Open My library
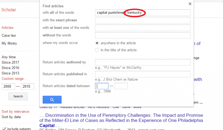The width and height of the screenshot is (223, 130). point(9,43)
